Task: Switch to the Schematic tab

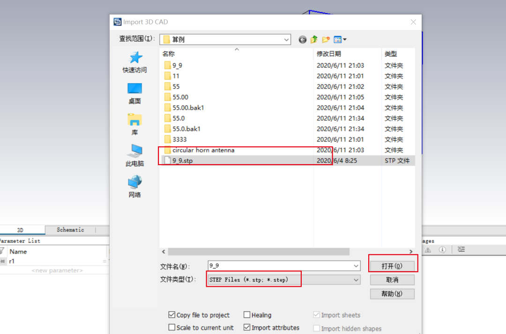Action: tap(70, 230)
